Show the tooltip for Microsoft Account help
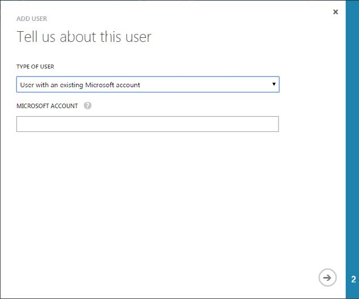359x299 pixels. (x=87, y=106)
